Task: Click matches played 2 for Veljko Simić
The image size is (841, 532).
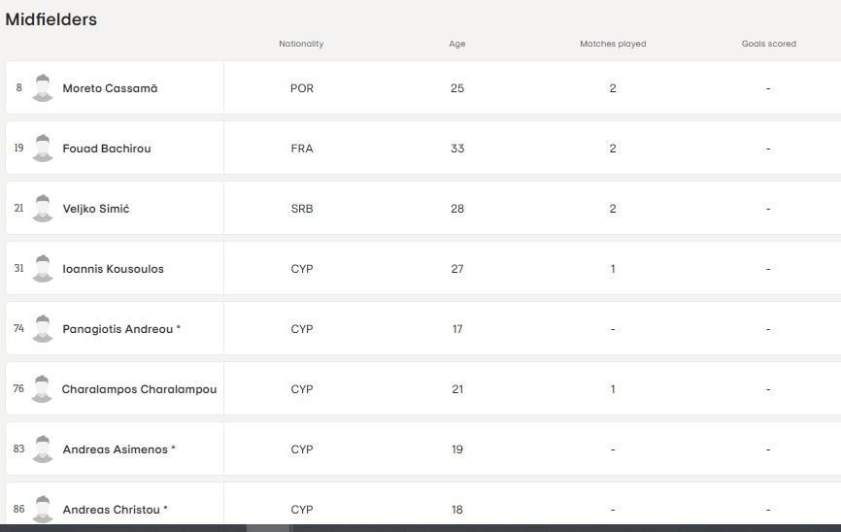Action: [x=613, y=209]
